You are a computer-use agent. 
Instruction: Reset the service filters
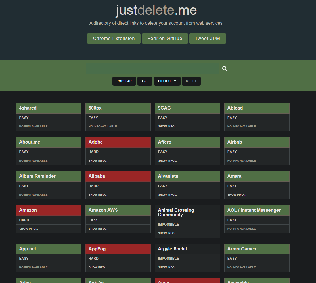(x=191, y=81)
